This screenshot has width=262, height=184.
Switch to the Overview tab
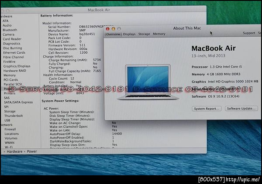click(x=113, y=34)
